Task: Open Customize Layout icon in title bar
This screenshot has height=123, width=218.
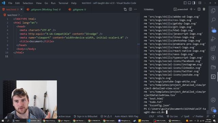Action: 200,3
